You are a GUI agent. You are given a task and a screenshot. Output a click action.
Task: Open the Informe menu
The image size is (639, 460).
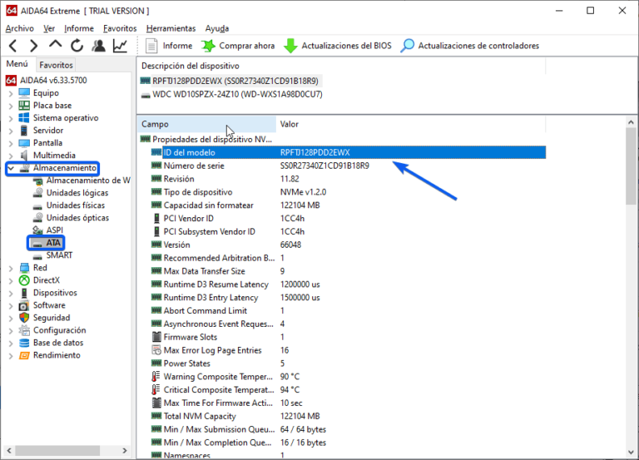coord(79,28)
